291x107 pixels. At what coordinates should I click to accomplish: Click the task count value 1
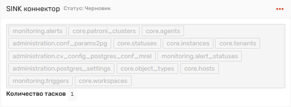(72, 94)
